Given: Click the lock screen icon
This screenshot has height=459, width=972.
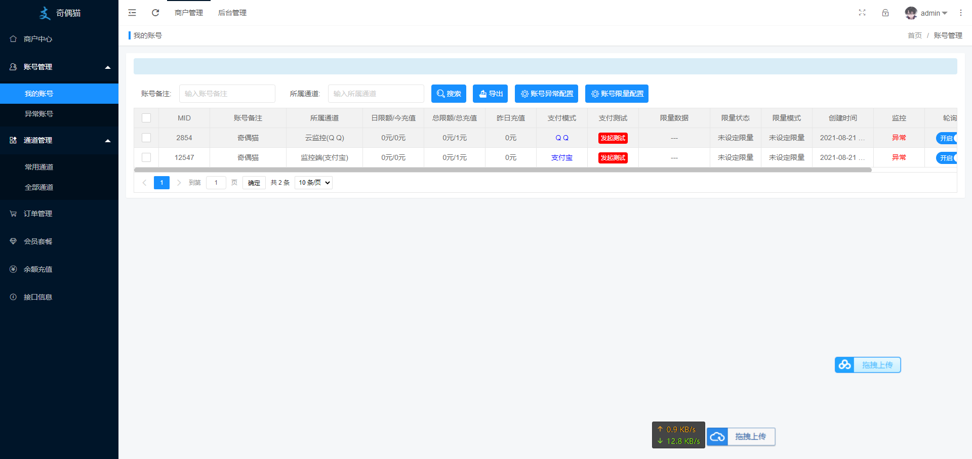Looking at the screenshot, I should (885, 13).
